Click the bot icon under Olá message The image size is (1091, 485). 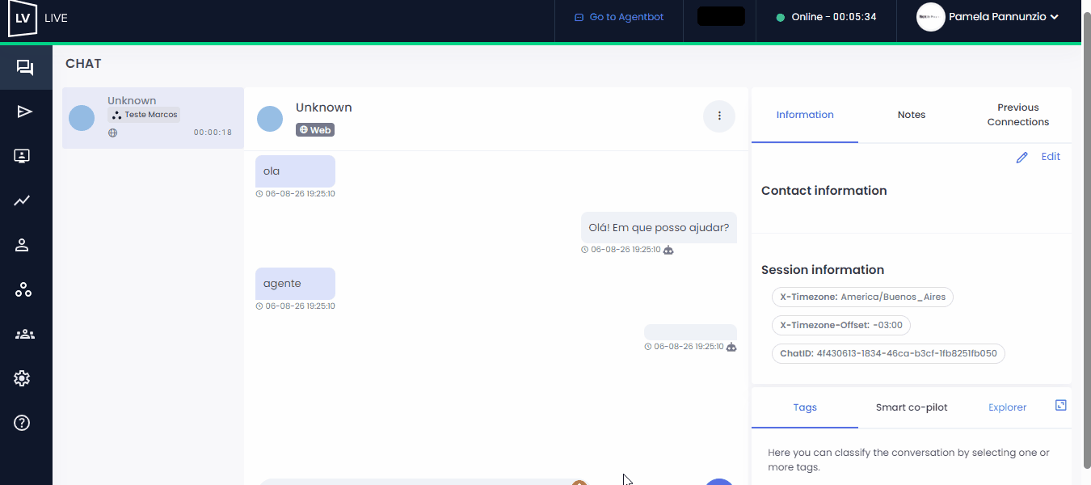(x=668, y=250)
